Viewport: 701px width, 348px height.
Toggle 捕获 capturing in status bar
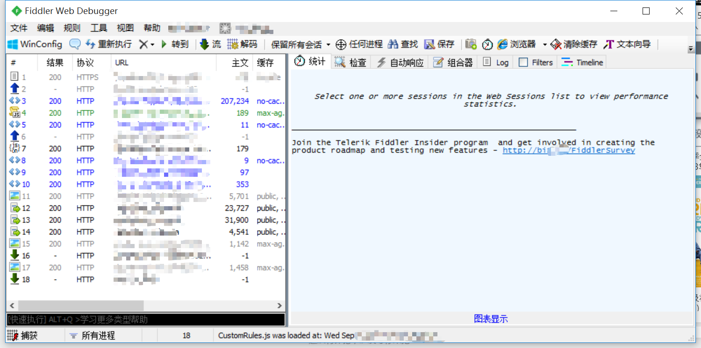click(x=22, y=335)
